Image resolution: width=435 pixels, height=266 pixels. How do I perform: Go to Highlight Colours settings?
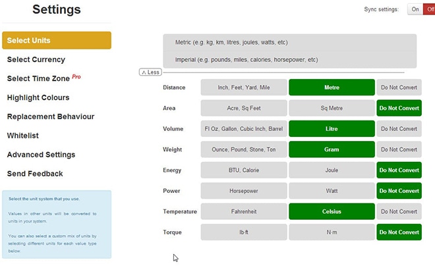point(38,97)
